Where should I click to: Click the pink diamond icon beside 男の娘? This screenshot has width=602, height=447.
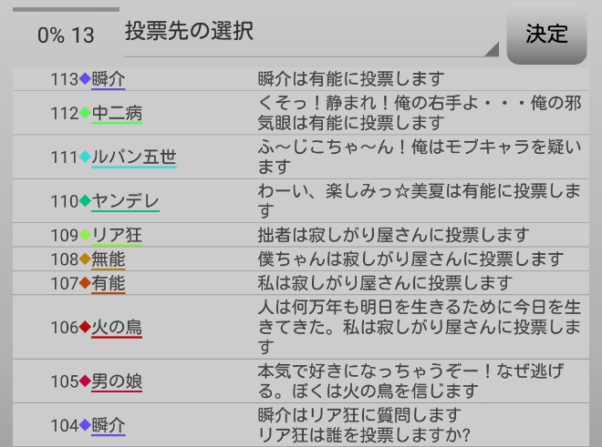[85, 381]
